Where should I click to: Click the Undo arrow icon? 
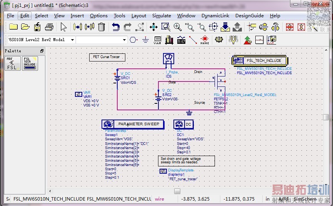[116, 27]
